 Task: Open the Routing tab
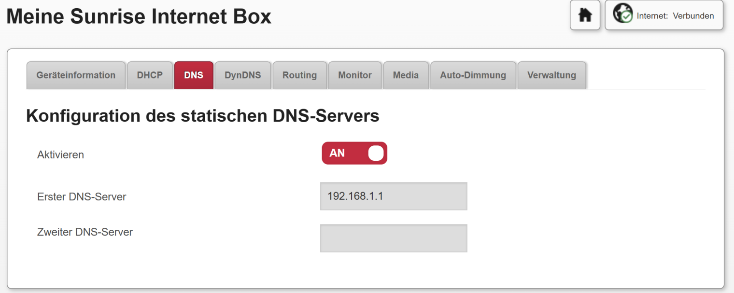(x=299, y=75)
